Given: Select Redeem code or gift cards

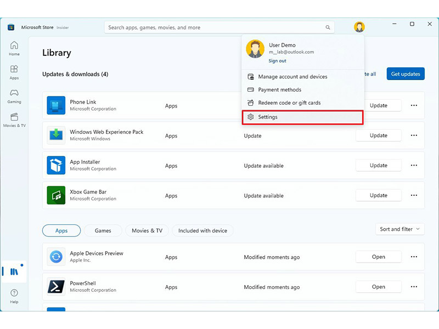Looking at the screenshot, I should [x=303, y=103].
